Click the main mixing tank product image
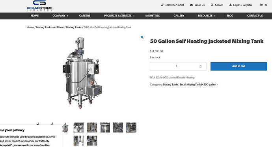 pos(82,73)
